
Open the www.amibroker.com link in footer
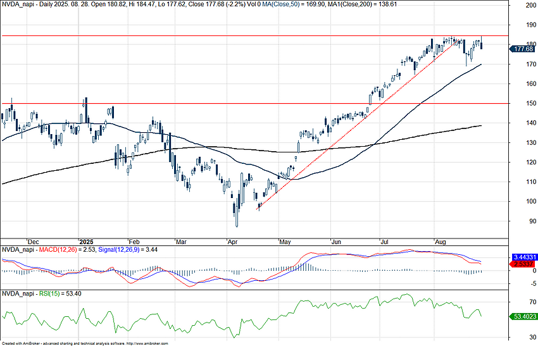pos(147,343)
